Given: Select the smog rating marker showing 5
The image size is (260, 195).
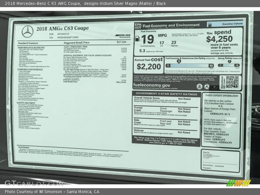Looking at the screenshot, I should 229,61.
